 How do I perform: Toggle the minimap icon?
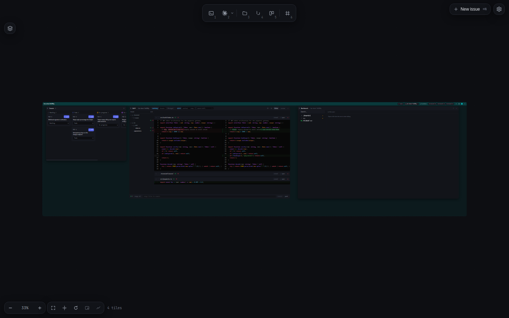point(87,308)
